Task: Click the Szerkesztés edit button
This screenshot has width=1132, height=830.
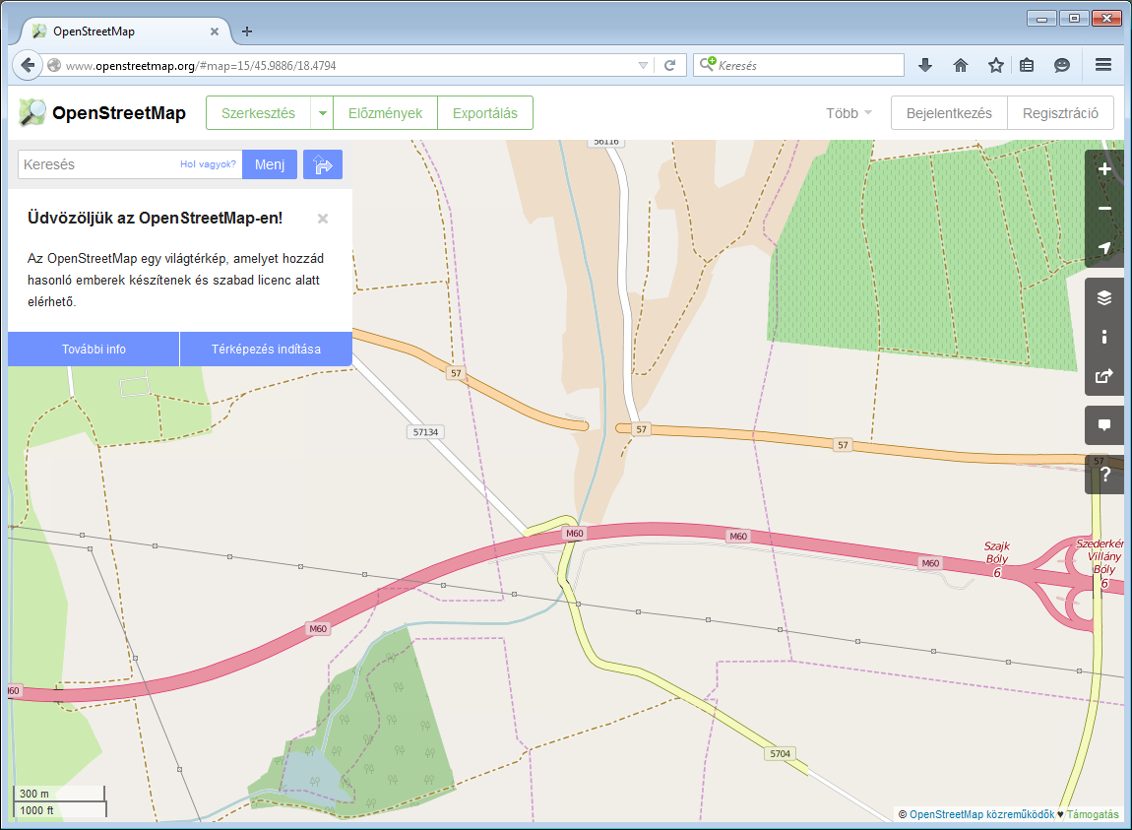Action: pyautogui.click(x=259, y=113)
